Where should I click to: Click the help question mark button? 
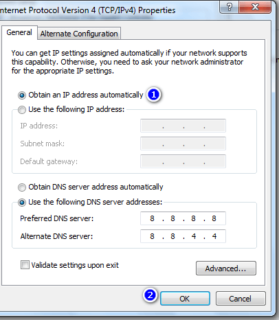pos(230,7)
